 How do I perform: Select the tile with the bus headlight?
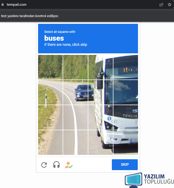click(100, 117)
